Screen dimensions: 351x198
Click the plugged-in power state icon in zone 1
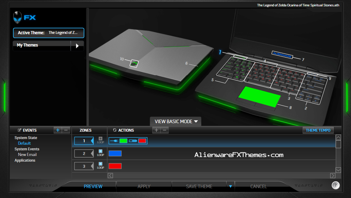[x=114, y=141]
